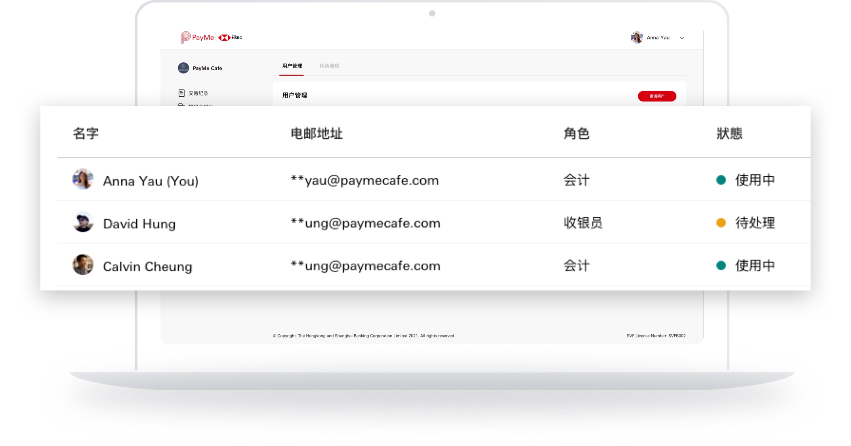Screen dimensions: 851x446
Task: Select **yau@paymecafe.com email address
Action: click(x=364, y=180)
